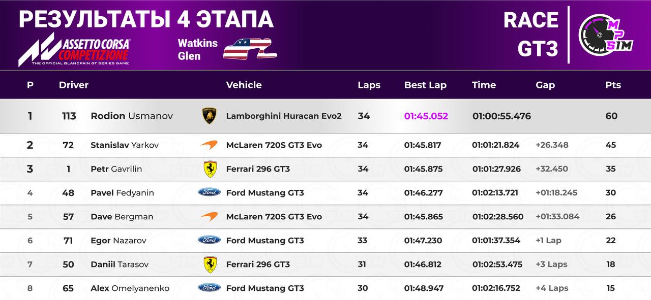Click the Watkins Glen track flag icon
Screen dimensions: 651x300
(x=250, y=50)
